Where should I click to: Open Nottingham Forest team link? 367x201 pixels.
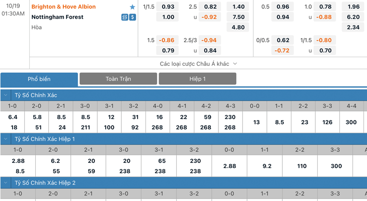[x=57, y=17]
